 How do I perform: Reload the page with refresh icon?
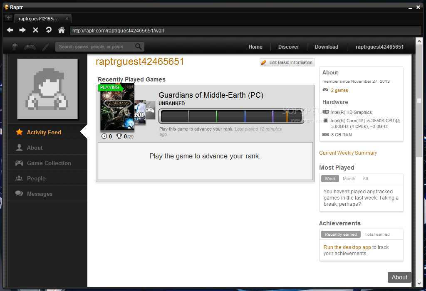click(49, 30)
